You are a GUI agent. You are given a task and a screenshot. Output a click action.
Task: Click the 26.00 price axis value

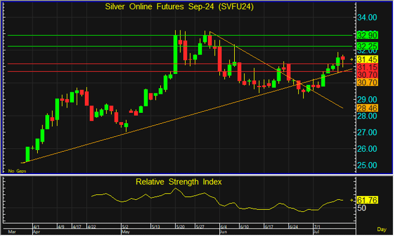click(367, 149)
